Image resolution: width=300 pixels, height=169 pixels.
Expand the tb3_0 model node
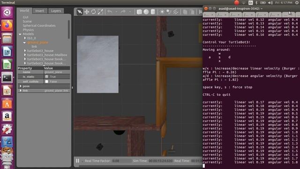pyautogui.click(x=25, y=38)
